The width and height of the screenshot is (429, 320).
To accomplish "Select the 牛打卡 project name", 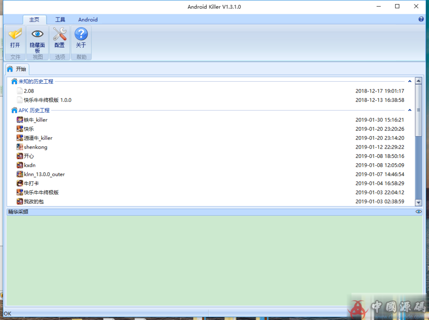I will (x=31, y=183).
